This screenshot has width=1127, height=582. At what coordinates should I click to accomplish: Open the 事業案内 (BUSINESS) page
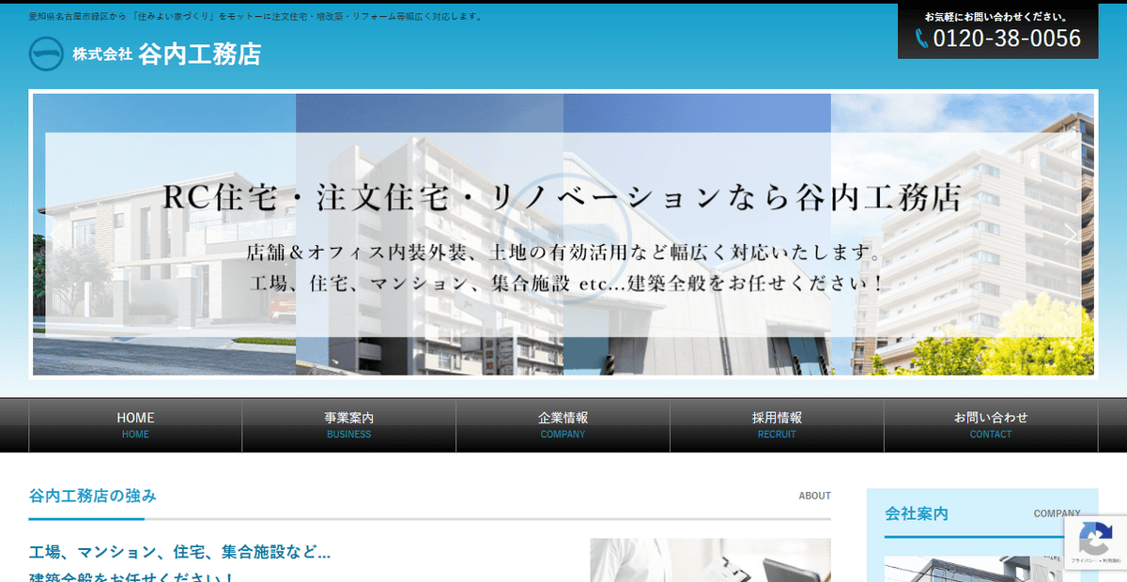point(348,424)
